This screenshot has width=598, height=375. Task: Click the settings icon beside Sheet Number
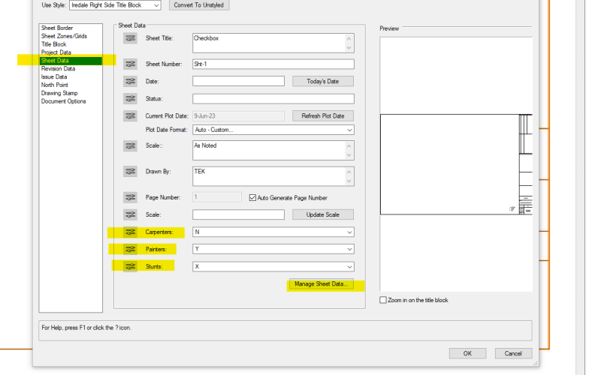click(131, 64)
